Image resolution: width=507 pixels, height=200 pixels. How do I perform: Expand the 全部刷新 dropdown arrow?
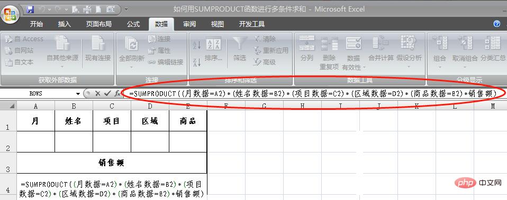pos(132,68)
